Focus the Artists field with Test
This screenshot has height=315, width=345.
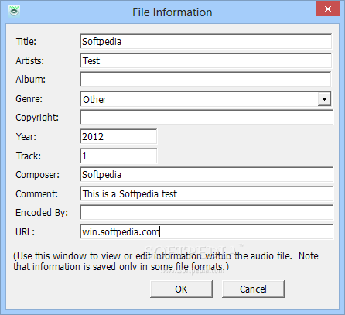click(x=206, y=60)
